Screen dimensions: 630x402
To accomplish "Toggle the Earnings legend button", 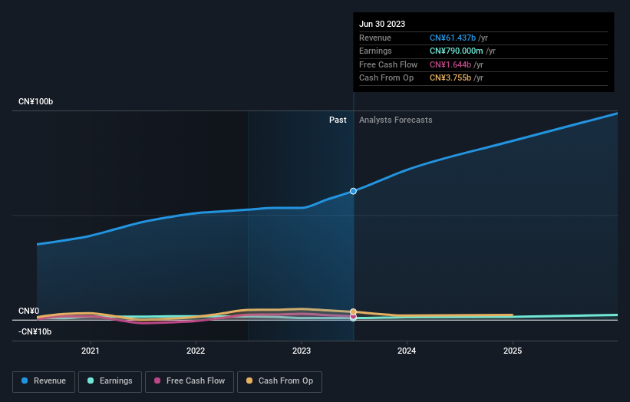I will (x=110, y=381).
